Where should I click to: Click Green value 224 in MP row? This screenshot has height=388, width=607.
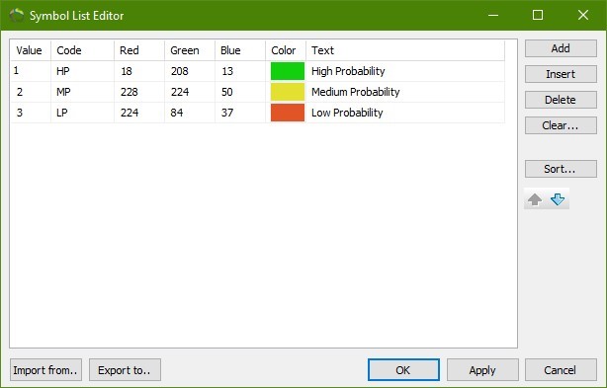tap(190, 92)
